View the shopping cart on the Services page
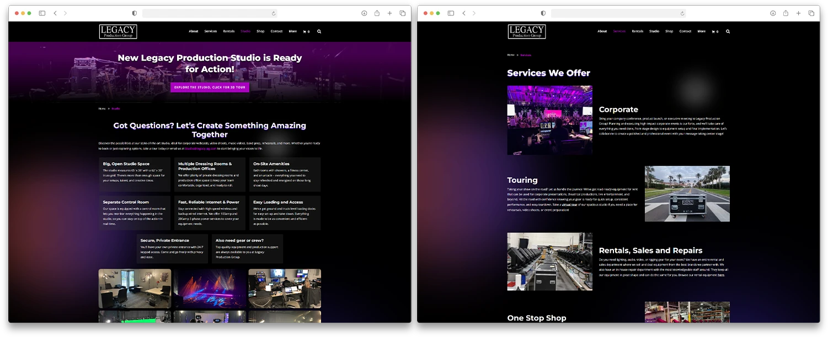Screen dimensions: 828x337 [x=715, y=31]
